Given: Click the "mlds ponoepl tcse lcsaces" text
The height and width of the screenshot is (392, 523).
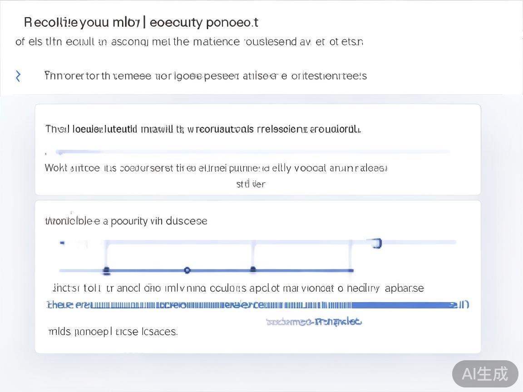Looking at the screenshot, I should [113, 332].
